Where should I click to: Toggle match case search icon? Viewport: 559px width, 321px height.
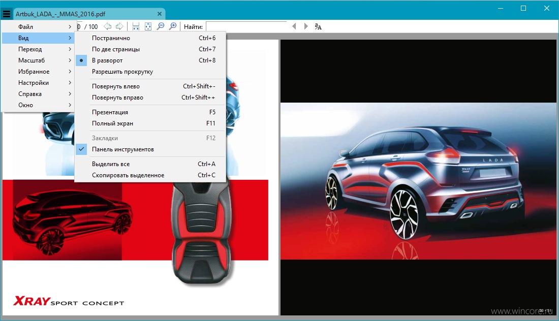click(318, 26)
